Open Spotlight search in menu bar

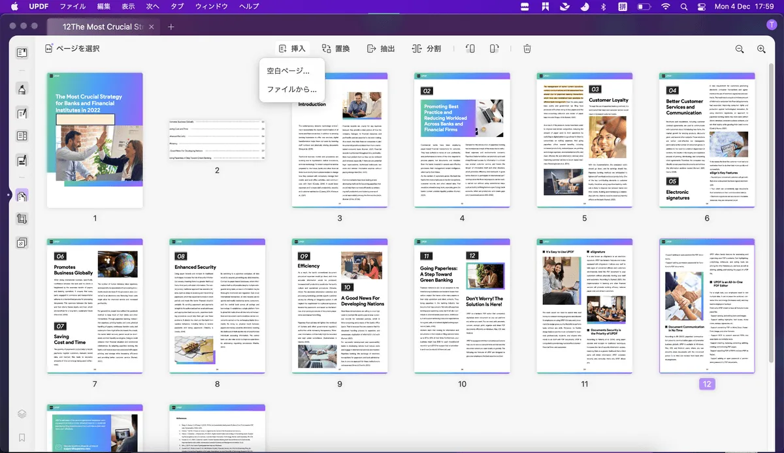pos(684,7)
